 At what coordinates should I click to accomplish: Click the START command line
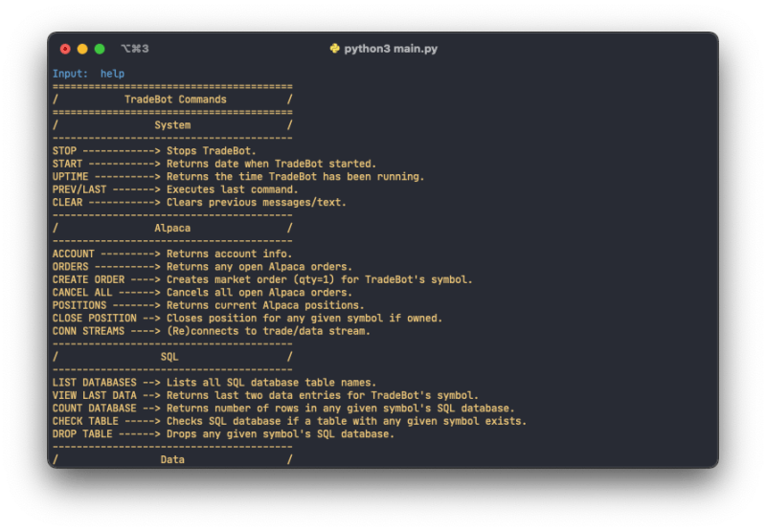[x=214, y=164]
